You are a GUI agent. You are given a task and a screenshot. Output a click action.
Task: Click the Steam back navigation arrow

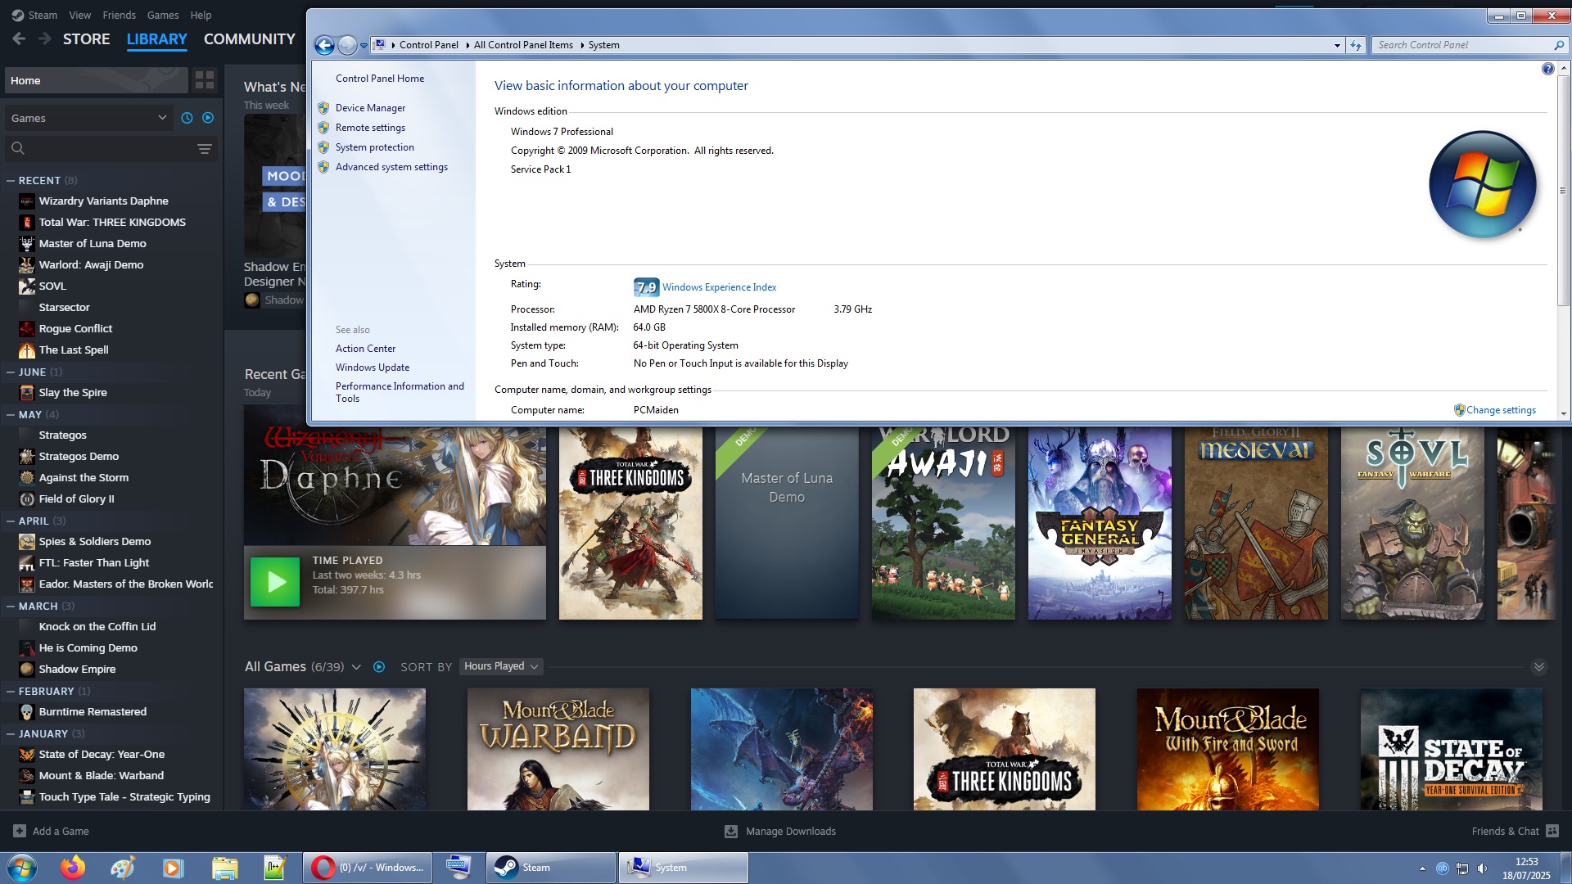pyautogui.click(x=19, y=39)
